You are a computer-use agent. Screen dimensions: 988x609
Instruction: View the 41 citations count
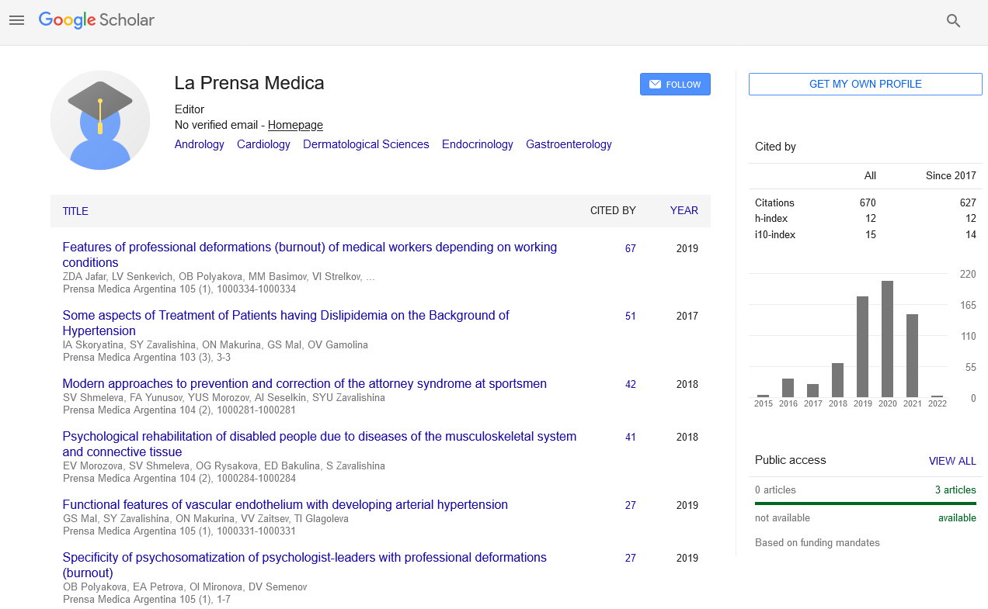[x=631, y=438]
